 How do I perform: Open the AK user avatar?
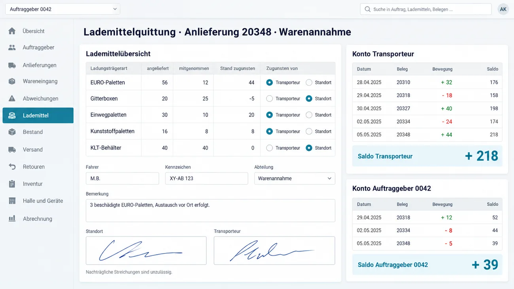[x=503, y=9]
